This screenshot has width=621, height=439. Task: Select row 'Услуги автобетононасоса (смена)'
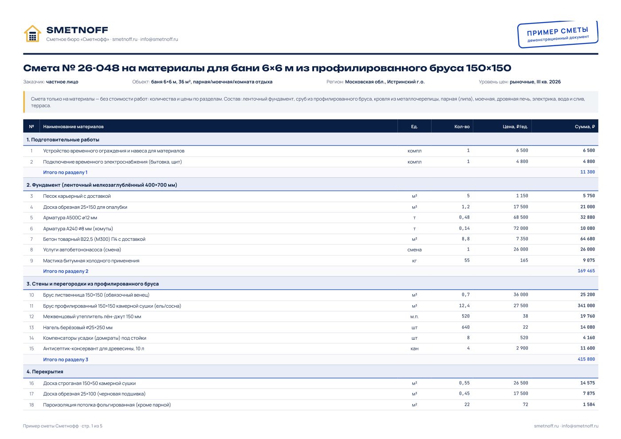click(310, 250)
